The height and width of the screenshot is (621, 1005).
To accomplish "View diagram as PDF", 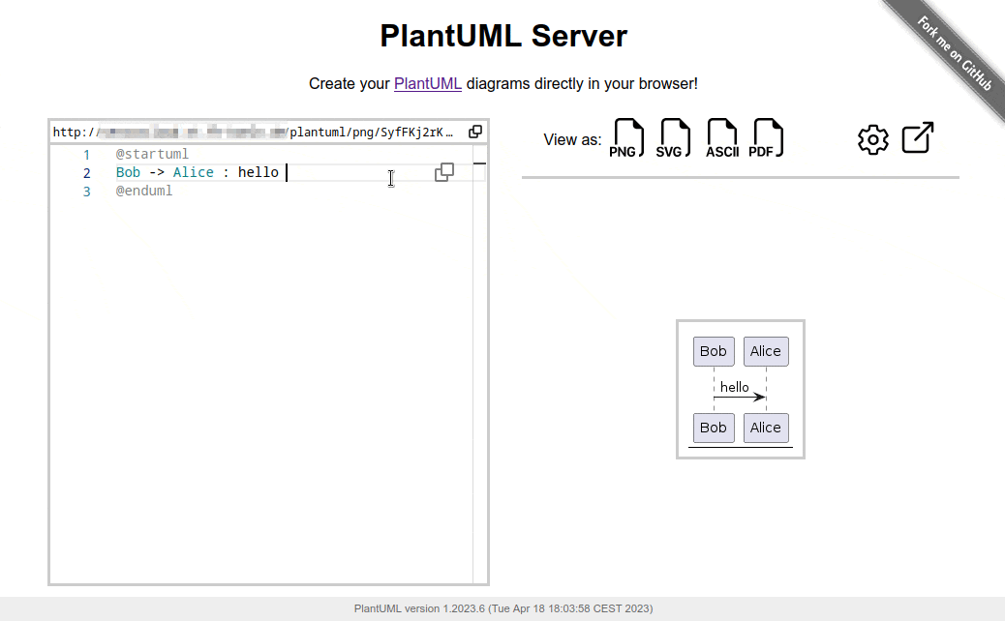I will pos(766,138).
